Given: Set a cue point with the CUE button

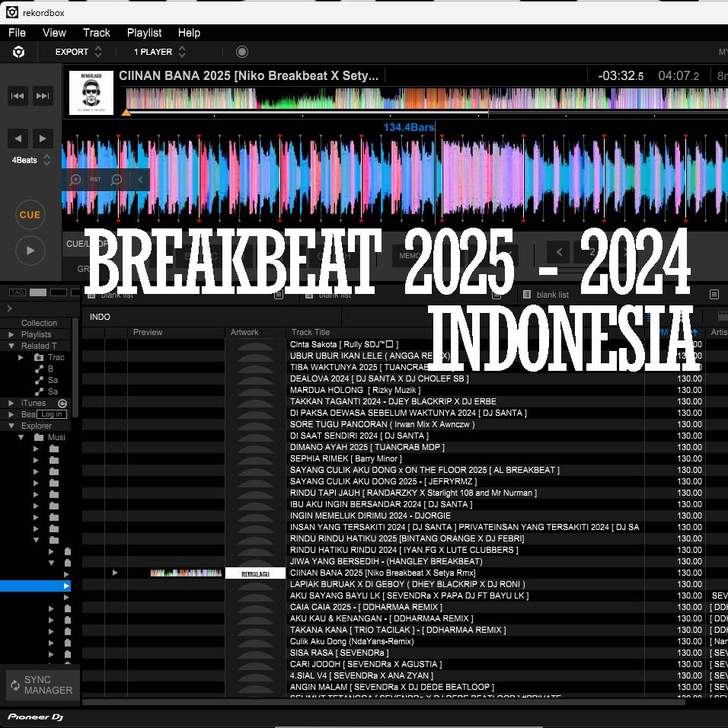Looking at the screenshot, I should (x=30, y=215).
